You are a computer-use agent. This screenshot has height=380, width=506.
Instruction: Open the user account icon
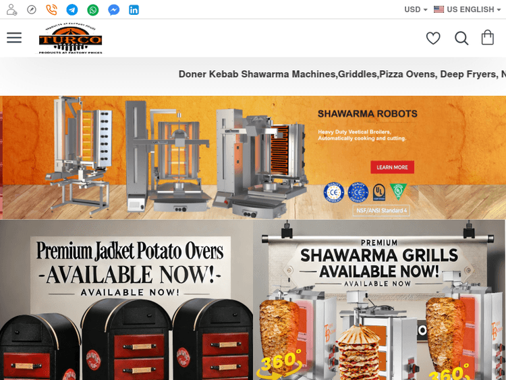11,9
